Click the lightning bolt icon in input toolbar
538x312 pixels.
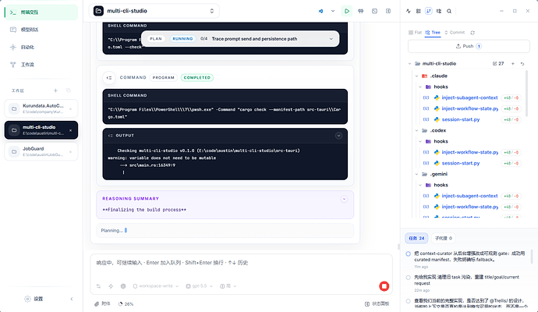tap(111, 286)
